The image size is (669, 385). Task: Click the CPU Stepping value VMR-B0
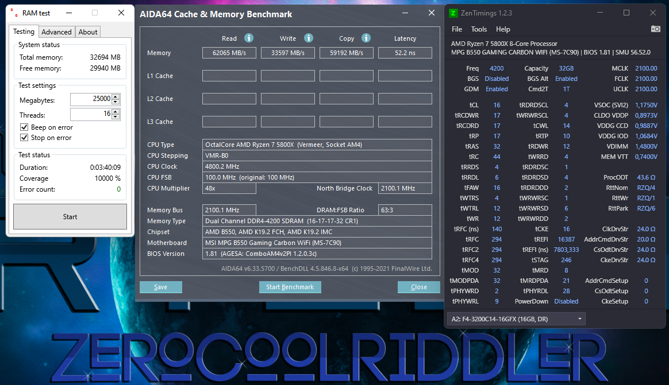tap(317, 155)
